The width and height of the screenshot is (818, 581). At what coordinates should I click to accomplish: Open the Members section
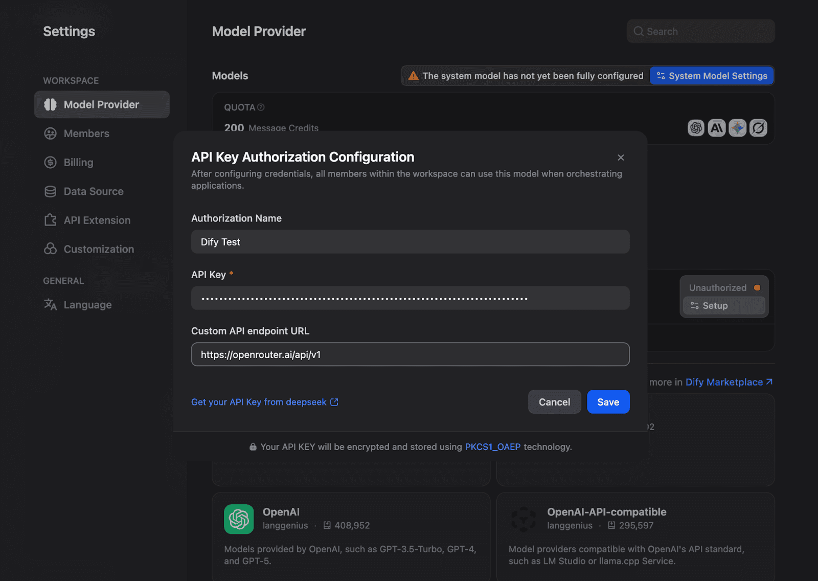[86, 133]
